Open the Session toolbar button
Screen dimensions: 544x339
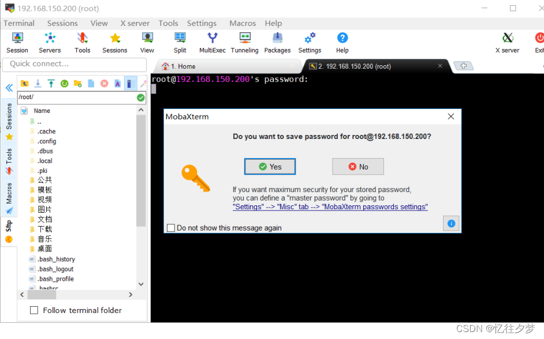[17, 43]
